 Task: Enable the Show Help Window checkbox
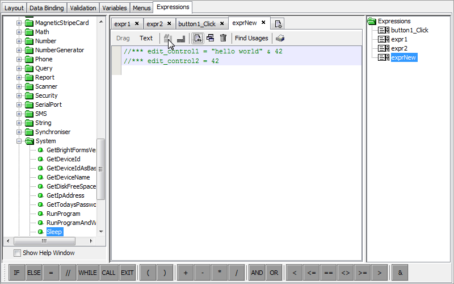pyautogui.click(x=17, y=253)
